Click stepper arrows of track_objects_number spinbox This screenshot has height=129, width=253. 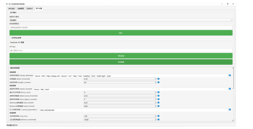coord(156,99)
